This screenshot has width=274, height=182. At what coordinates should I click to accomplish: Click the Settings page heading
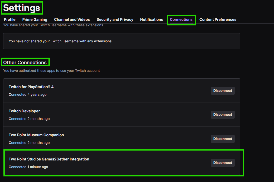pyautogui.click(x=22, y=8)
